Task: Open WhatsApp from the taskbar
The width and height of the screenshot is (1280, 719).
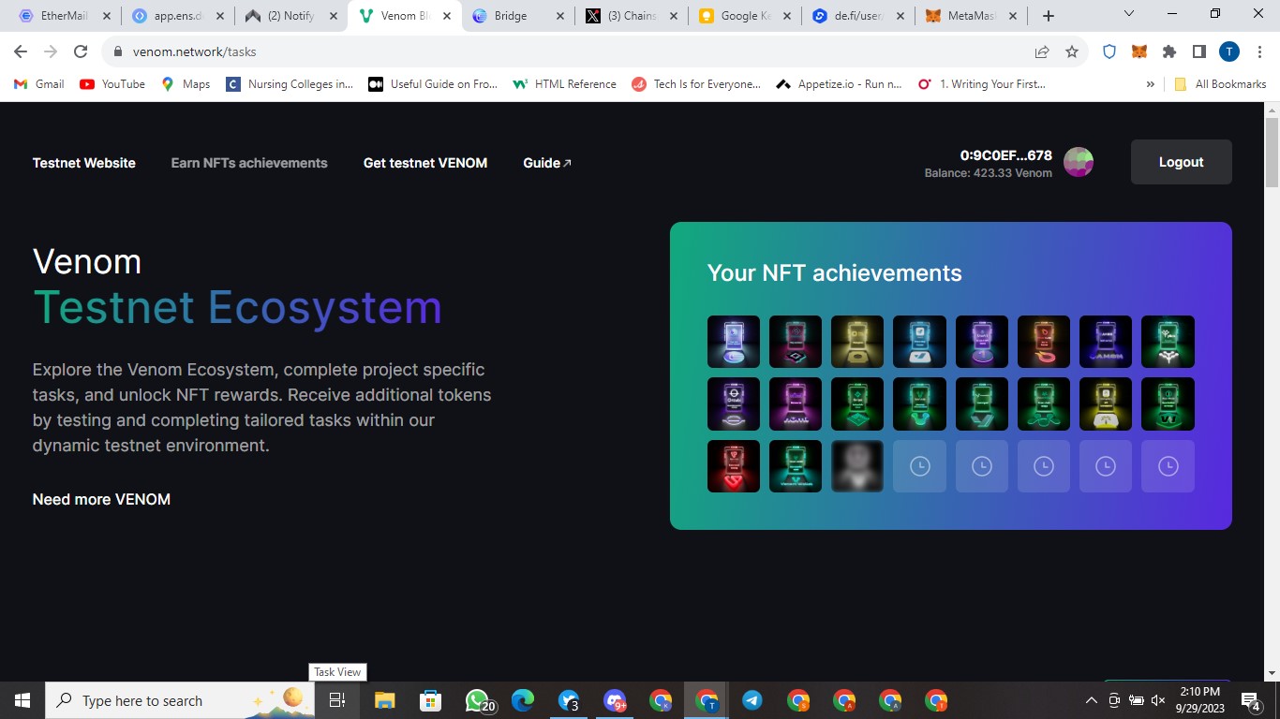Action: point(478,700)
